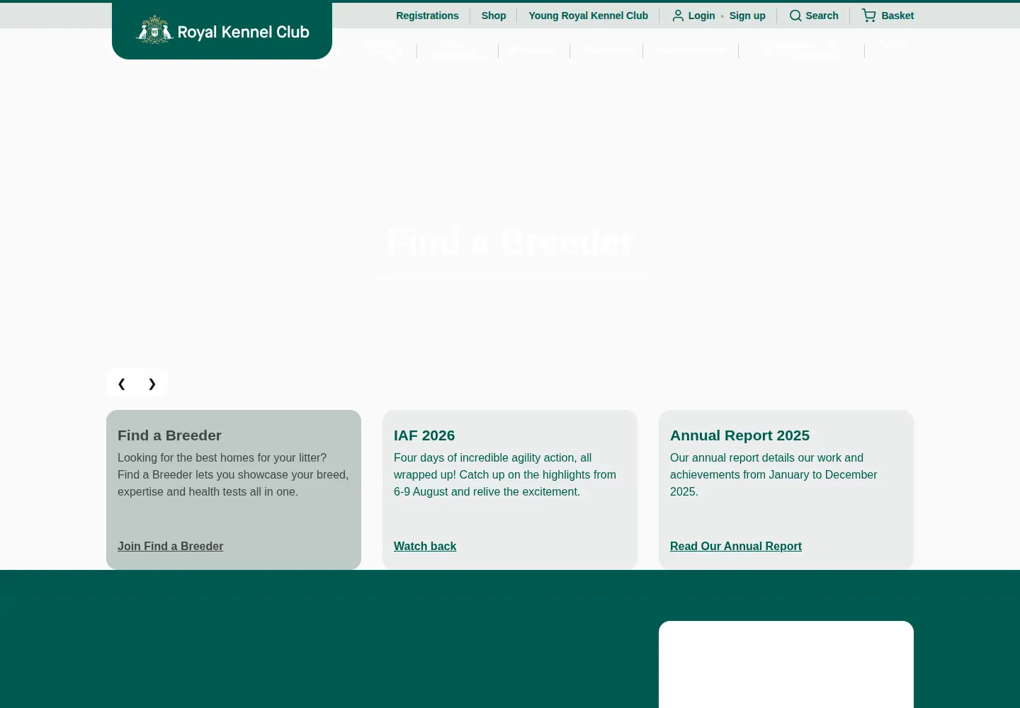Select the IAF 2026 card heading
Image resolution: width=1020 pixels, height=708 pixels.
tap(424, 435)
